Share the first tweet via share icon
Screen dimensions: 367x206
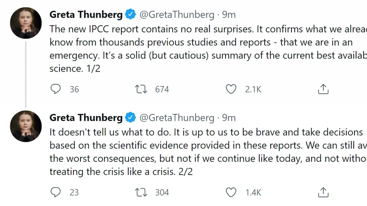pyautogui.click(x=323, y=89)
